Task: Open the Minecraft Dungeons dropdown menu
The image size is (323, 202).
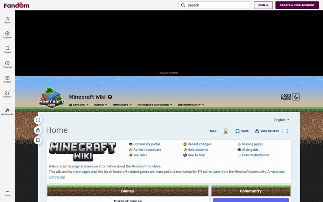Action: click(155, 105)
